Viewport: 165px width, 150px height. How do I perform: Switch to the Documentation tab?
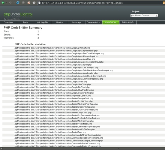(x=94, y=22)
